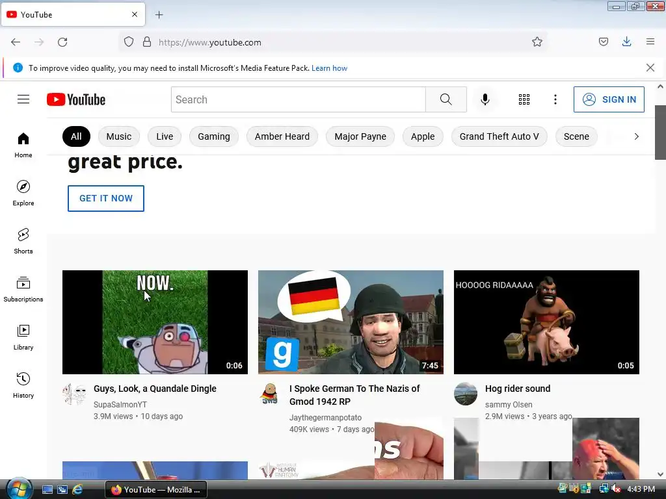Click the muted volume tray icon
The image size is (666, 499).
(x=617, y=489)
